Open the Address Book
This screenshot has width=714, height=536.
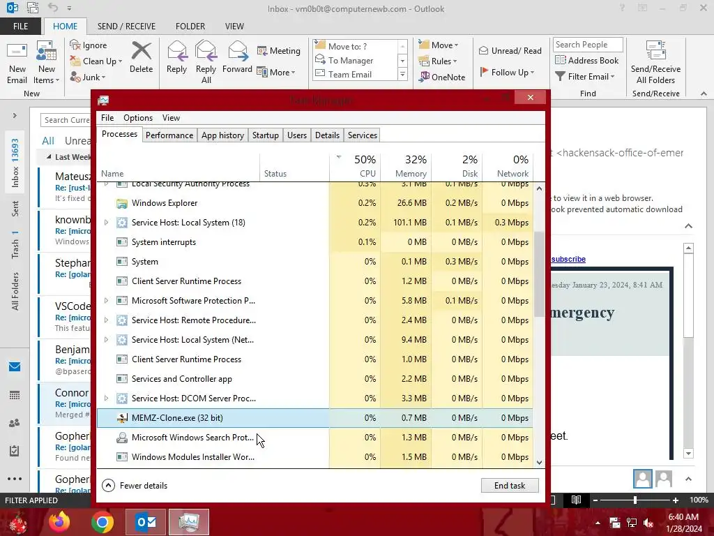click(587, 60)
